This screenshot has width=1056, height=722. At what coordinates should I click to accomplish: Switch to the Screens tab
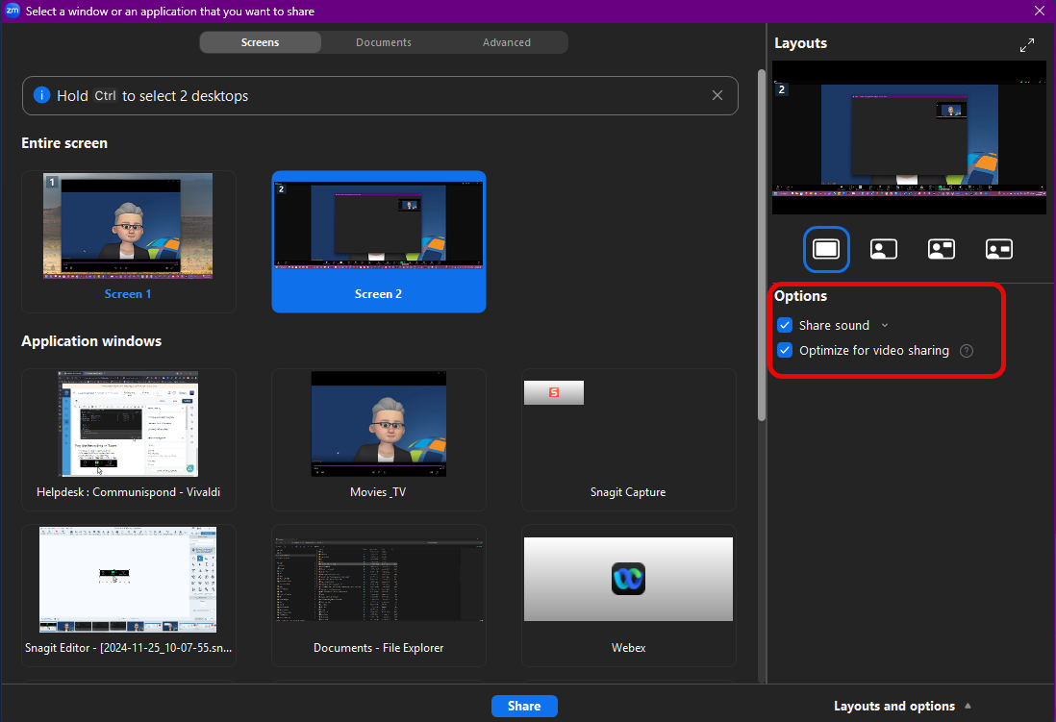point(260,42)
